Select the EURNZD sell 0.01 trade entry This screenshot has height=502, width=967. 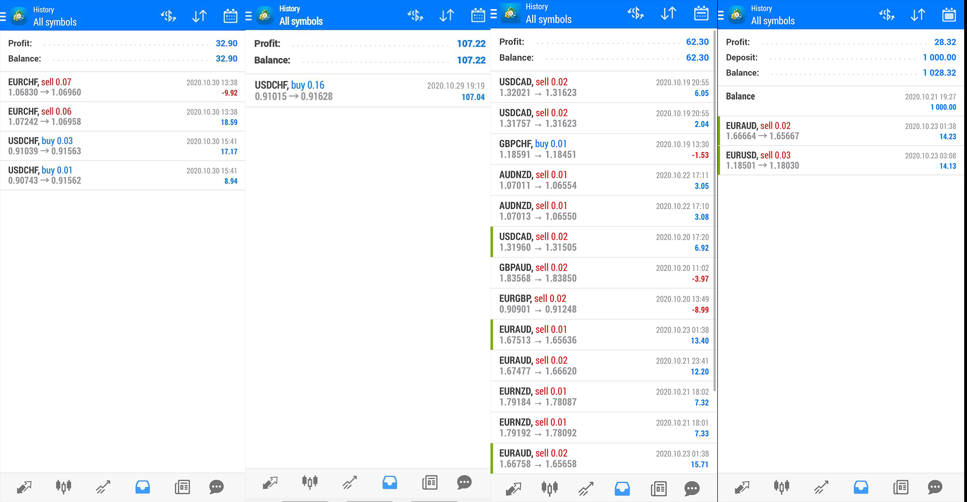click(602, 396)
